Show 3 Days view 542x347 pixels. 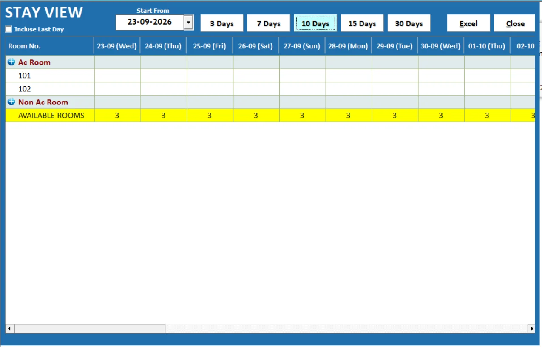click(x=222, y=23)
